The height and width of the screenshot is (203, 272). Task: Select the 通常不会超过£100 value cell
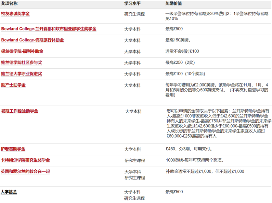coord(182,51)
